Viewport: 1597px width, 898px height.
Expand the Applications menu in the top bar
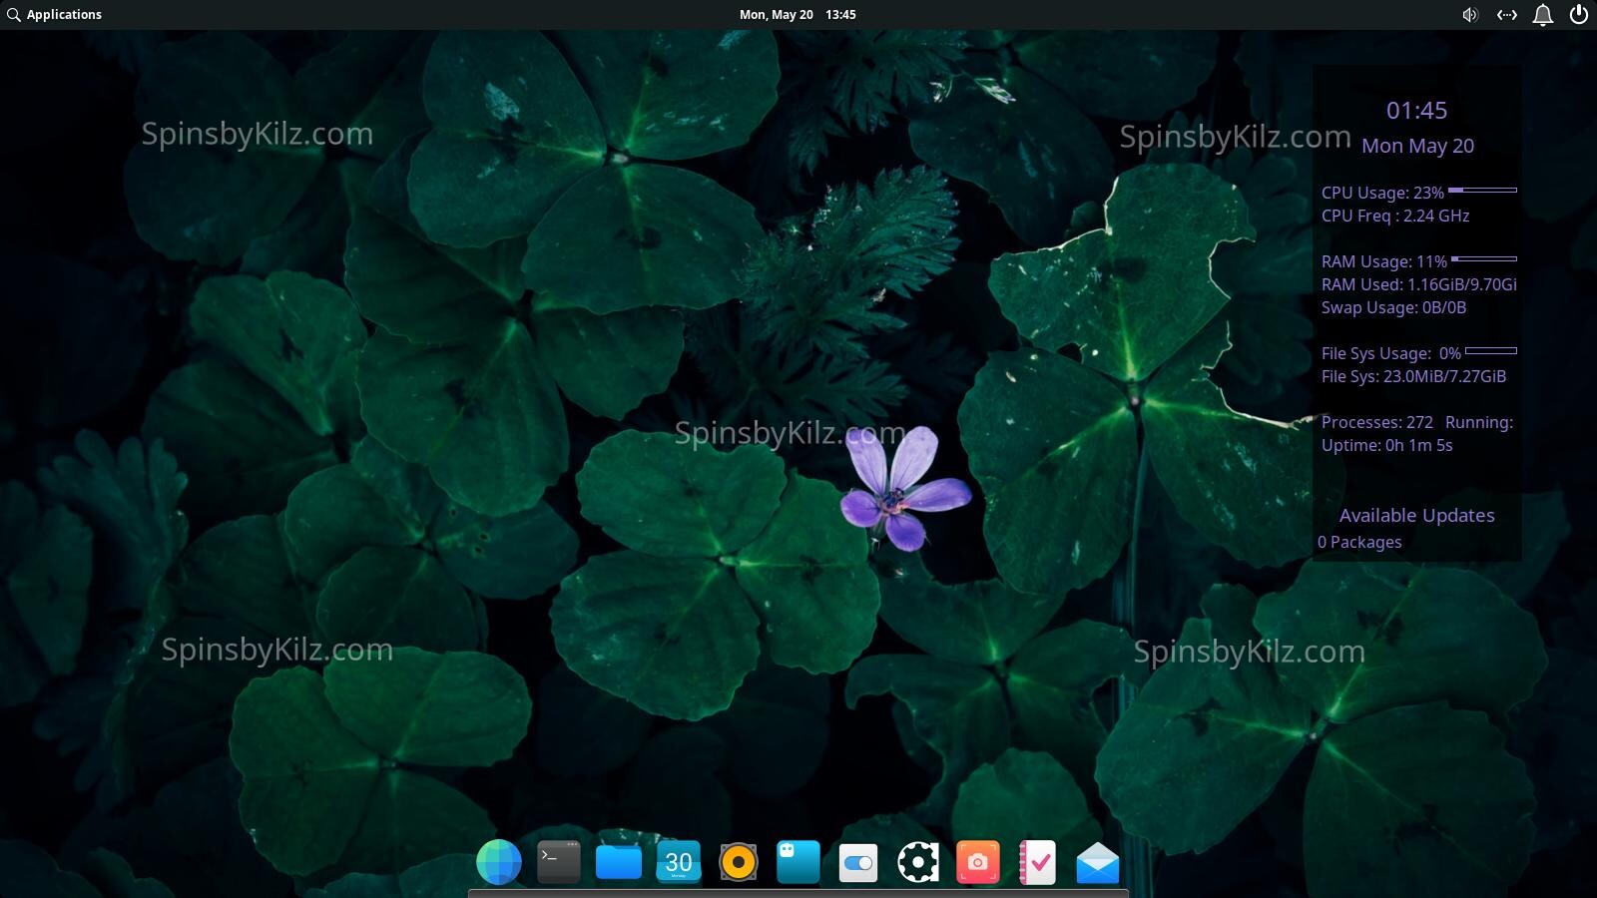click(x=55, y=14)
